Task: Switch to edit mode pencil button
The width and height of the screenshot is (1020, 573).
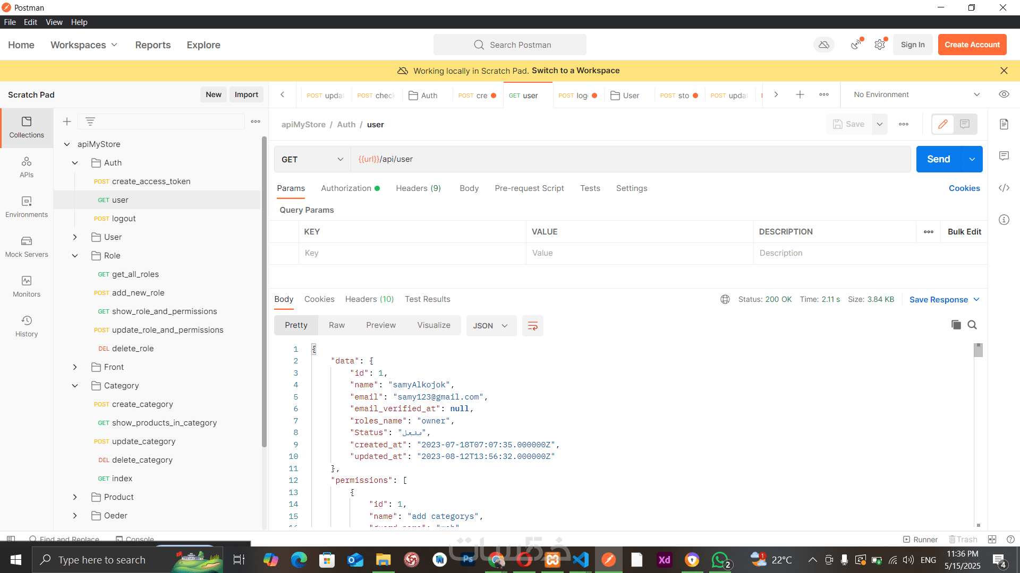Action: tap(943, 124)
